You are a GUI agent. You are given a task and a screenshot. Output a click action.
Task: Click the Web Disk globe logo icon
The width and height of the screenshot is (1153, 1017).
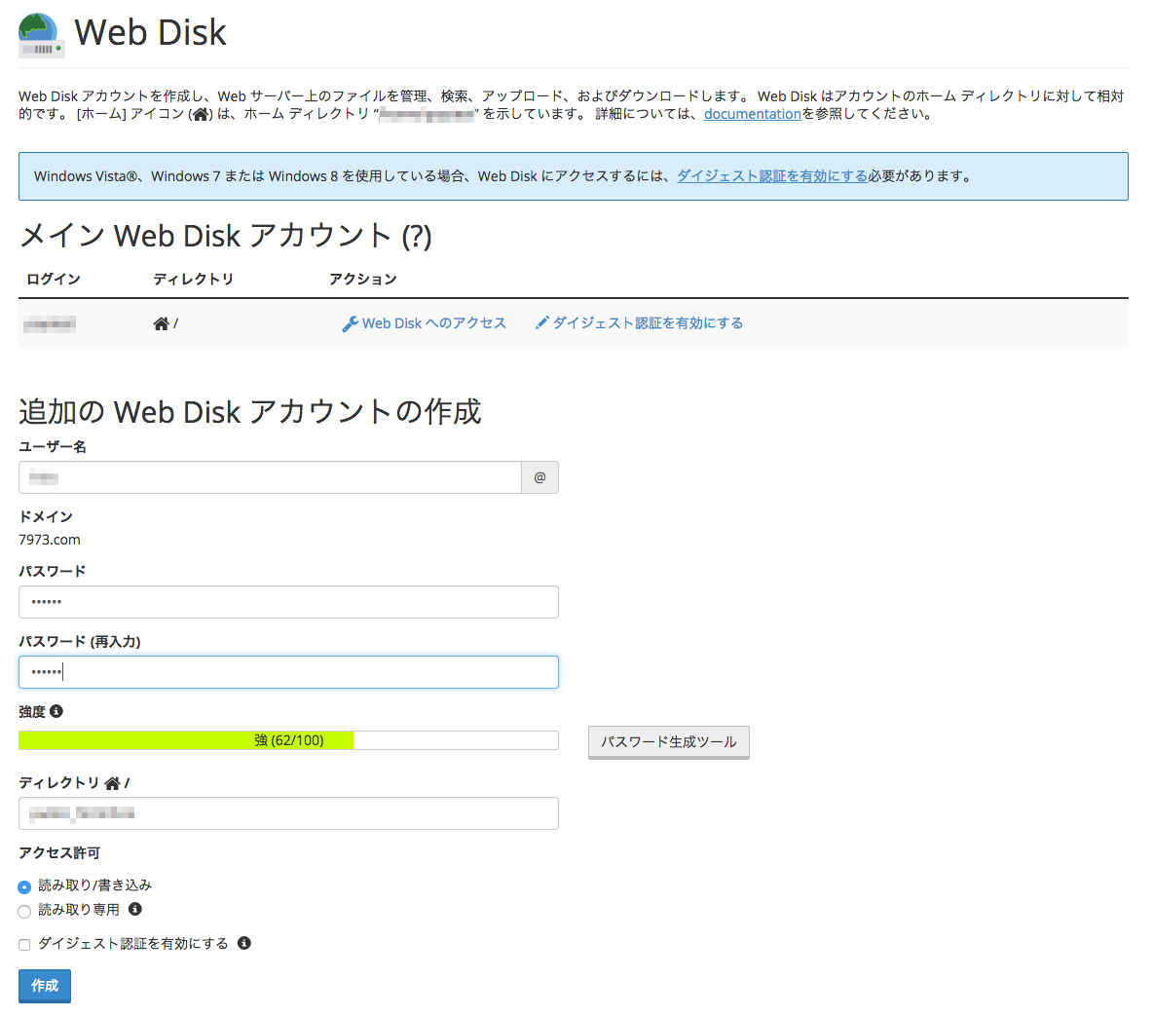click(x=41, y=36)
